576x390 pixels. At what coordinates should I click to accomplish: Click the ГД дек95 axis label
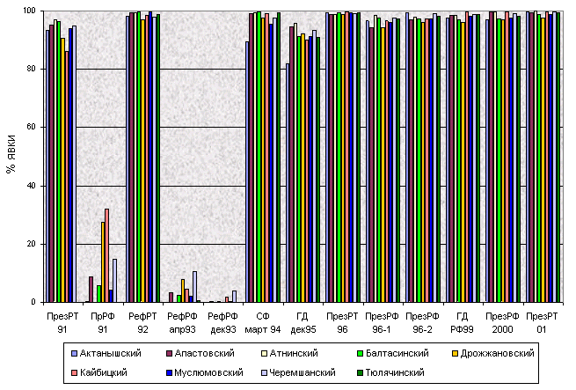tap(303, 323)
